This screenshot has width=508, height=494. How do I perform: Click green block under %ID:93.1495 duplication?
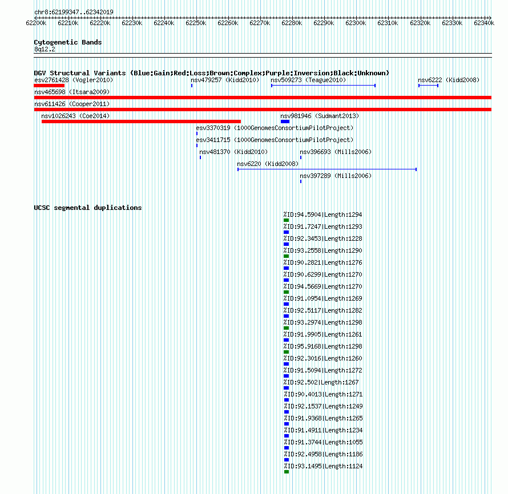287,472
